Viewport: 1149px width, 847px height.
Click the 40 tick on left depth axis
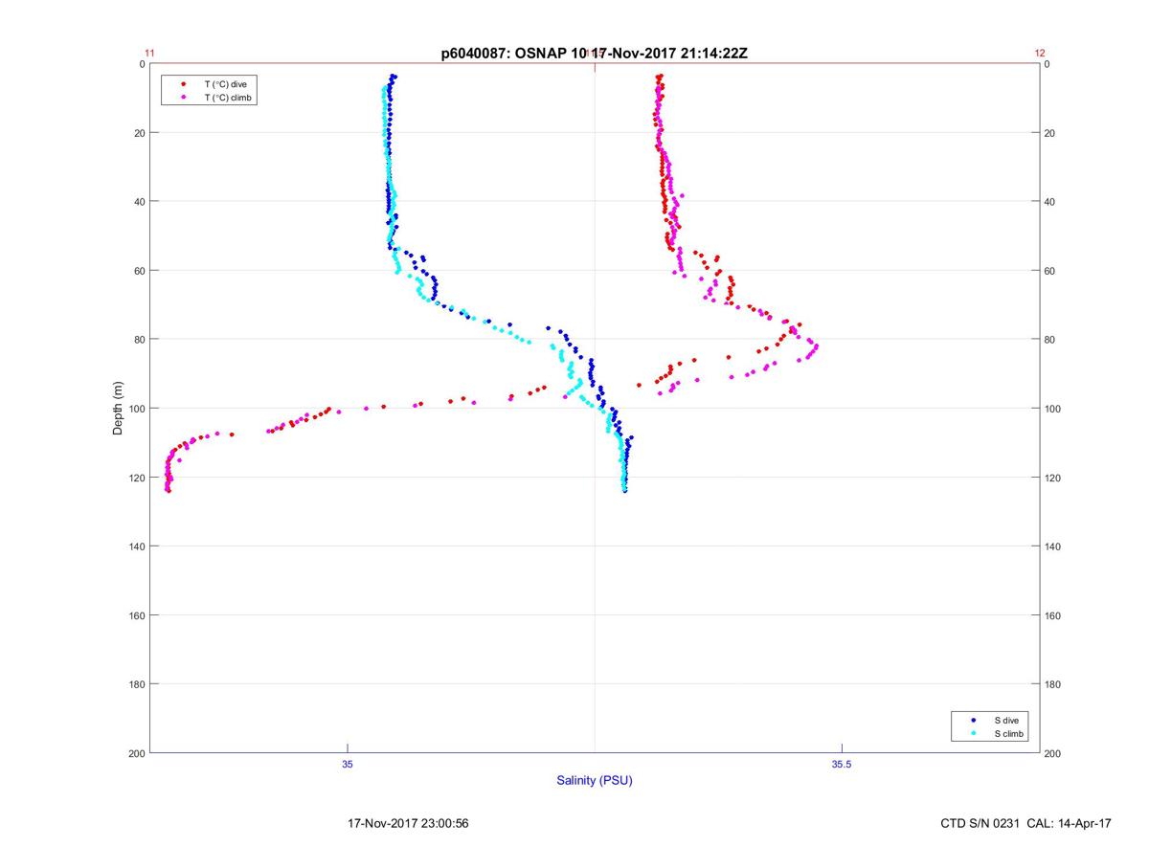pyautogui.click(x=139, y=202)
